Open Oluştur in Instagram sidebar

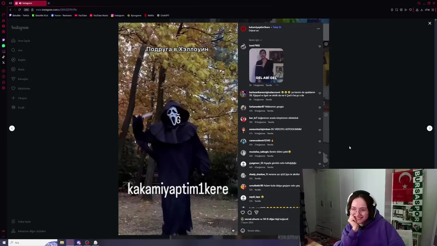(x=19, y=98)
